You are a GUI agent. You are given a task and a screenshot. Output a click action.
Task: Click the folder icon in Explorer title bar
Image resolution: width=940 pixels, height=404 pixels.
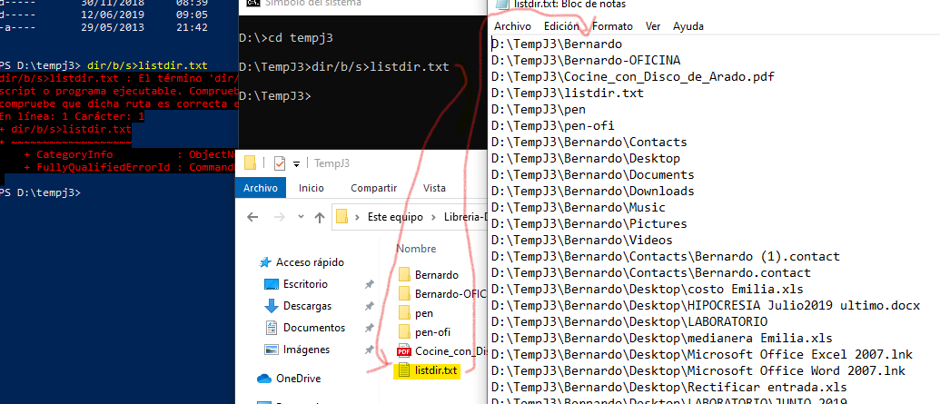tap(251, 163)
